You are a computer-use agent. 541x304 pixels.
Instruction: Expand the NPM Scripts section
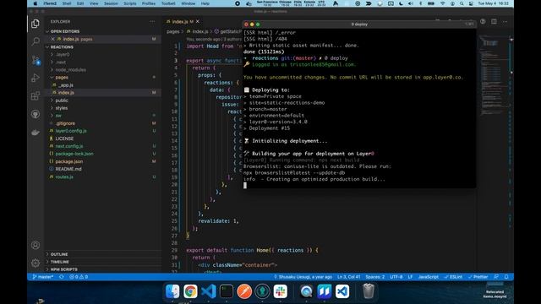click(64, 269)
